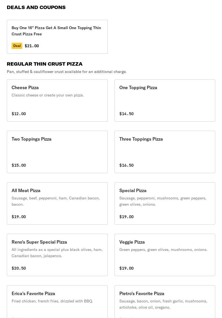
Task: Open the Special Pizza card
Action: (165, 203)
